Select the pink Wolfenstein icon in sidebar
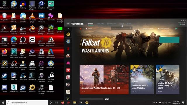This screenshot has width=187, height=105. (x=68, y=63)
